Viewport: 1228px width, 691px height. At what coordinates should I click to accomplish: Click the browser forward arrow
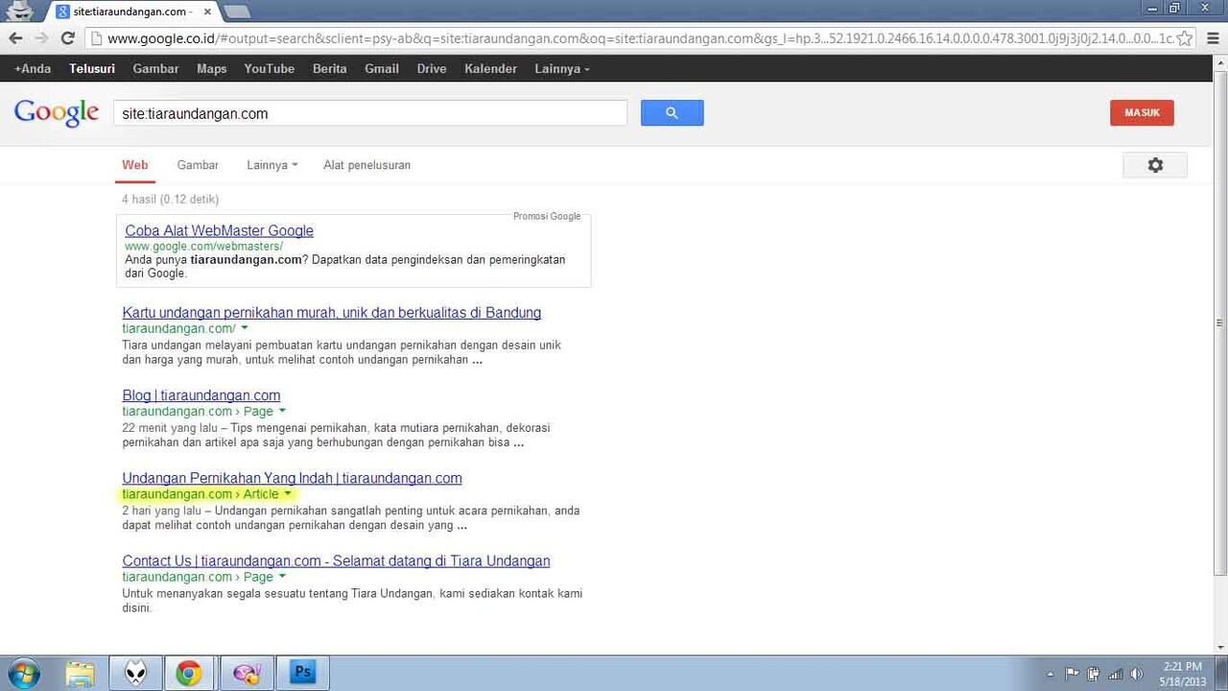(x=41, y=38)
